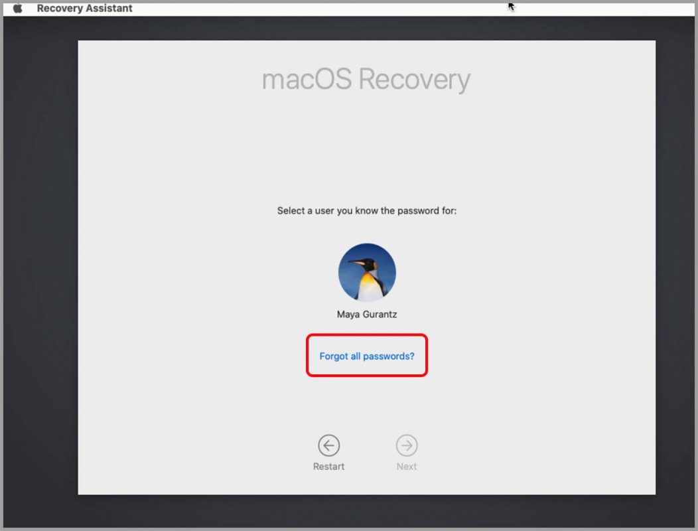Open the Apple menu
698x531 pixels.
pos(18,8)
